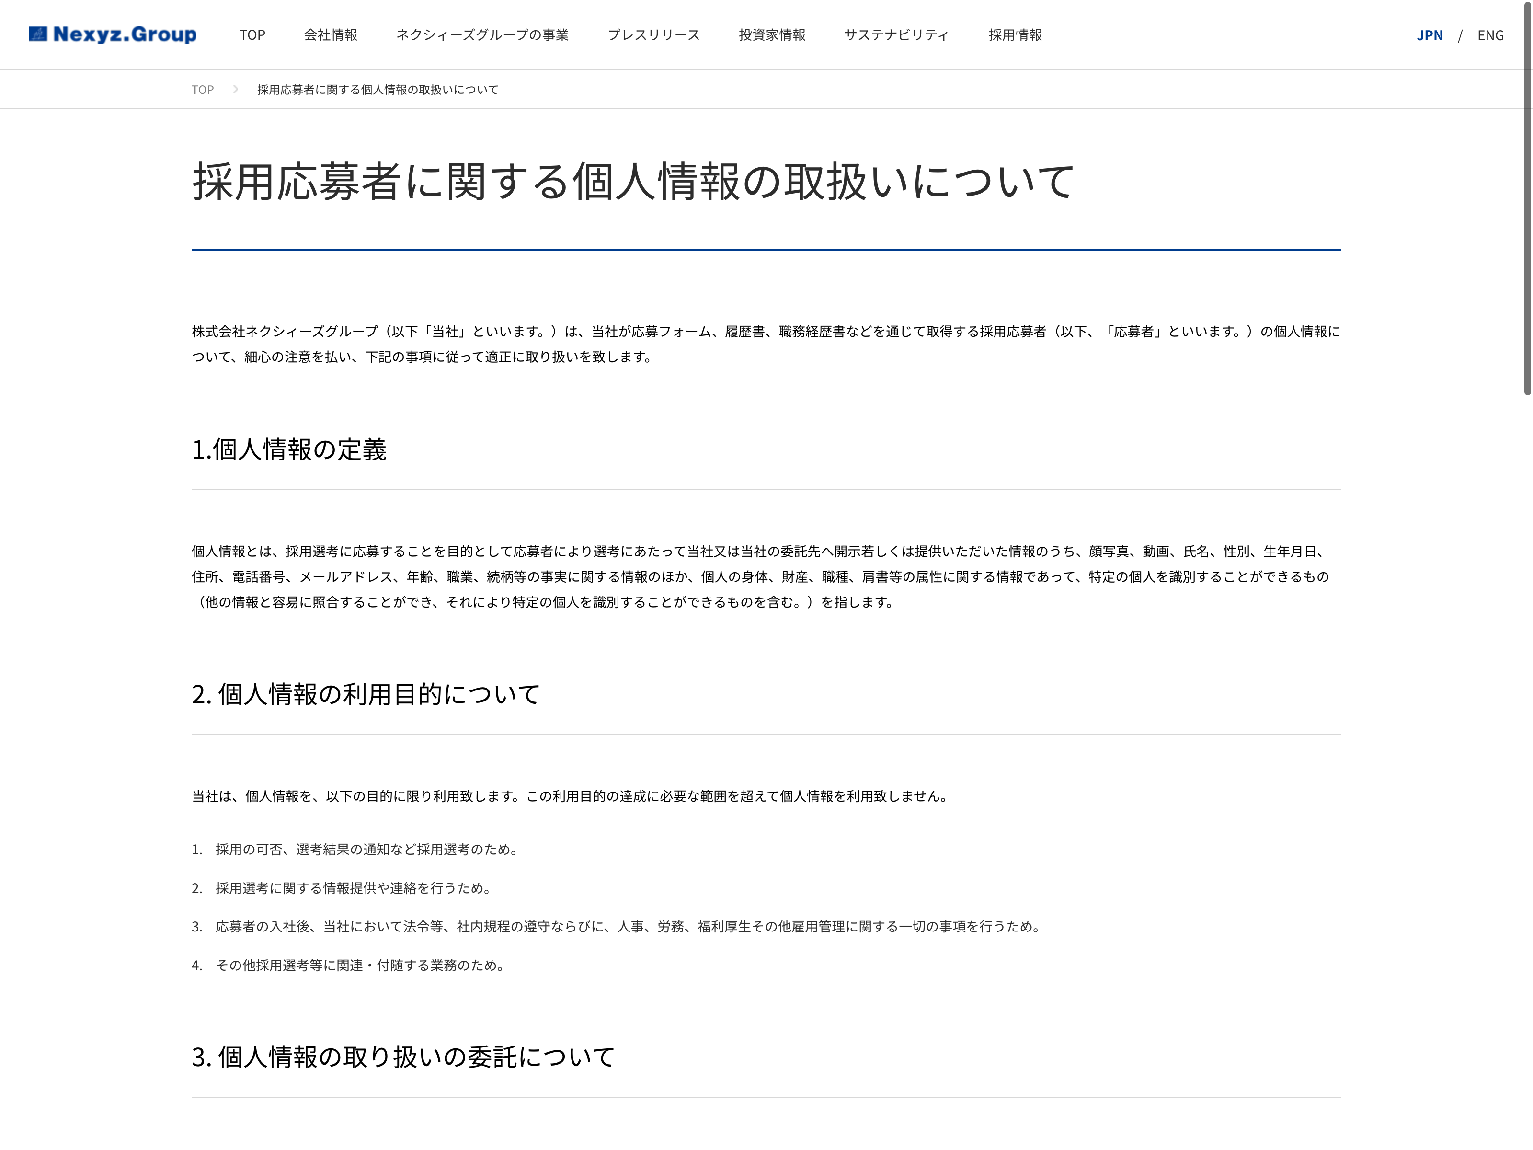Open 採用情報 navigation item
Screen dimensions: 1533x1150
[x=1015, y=34]
